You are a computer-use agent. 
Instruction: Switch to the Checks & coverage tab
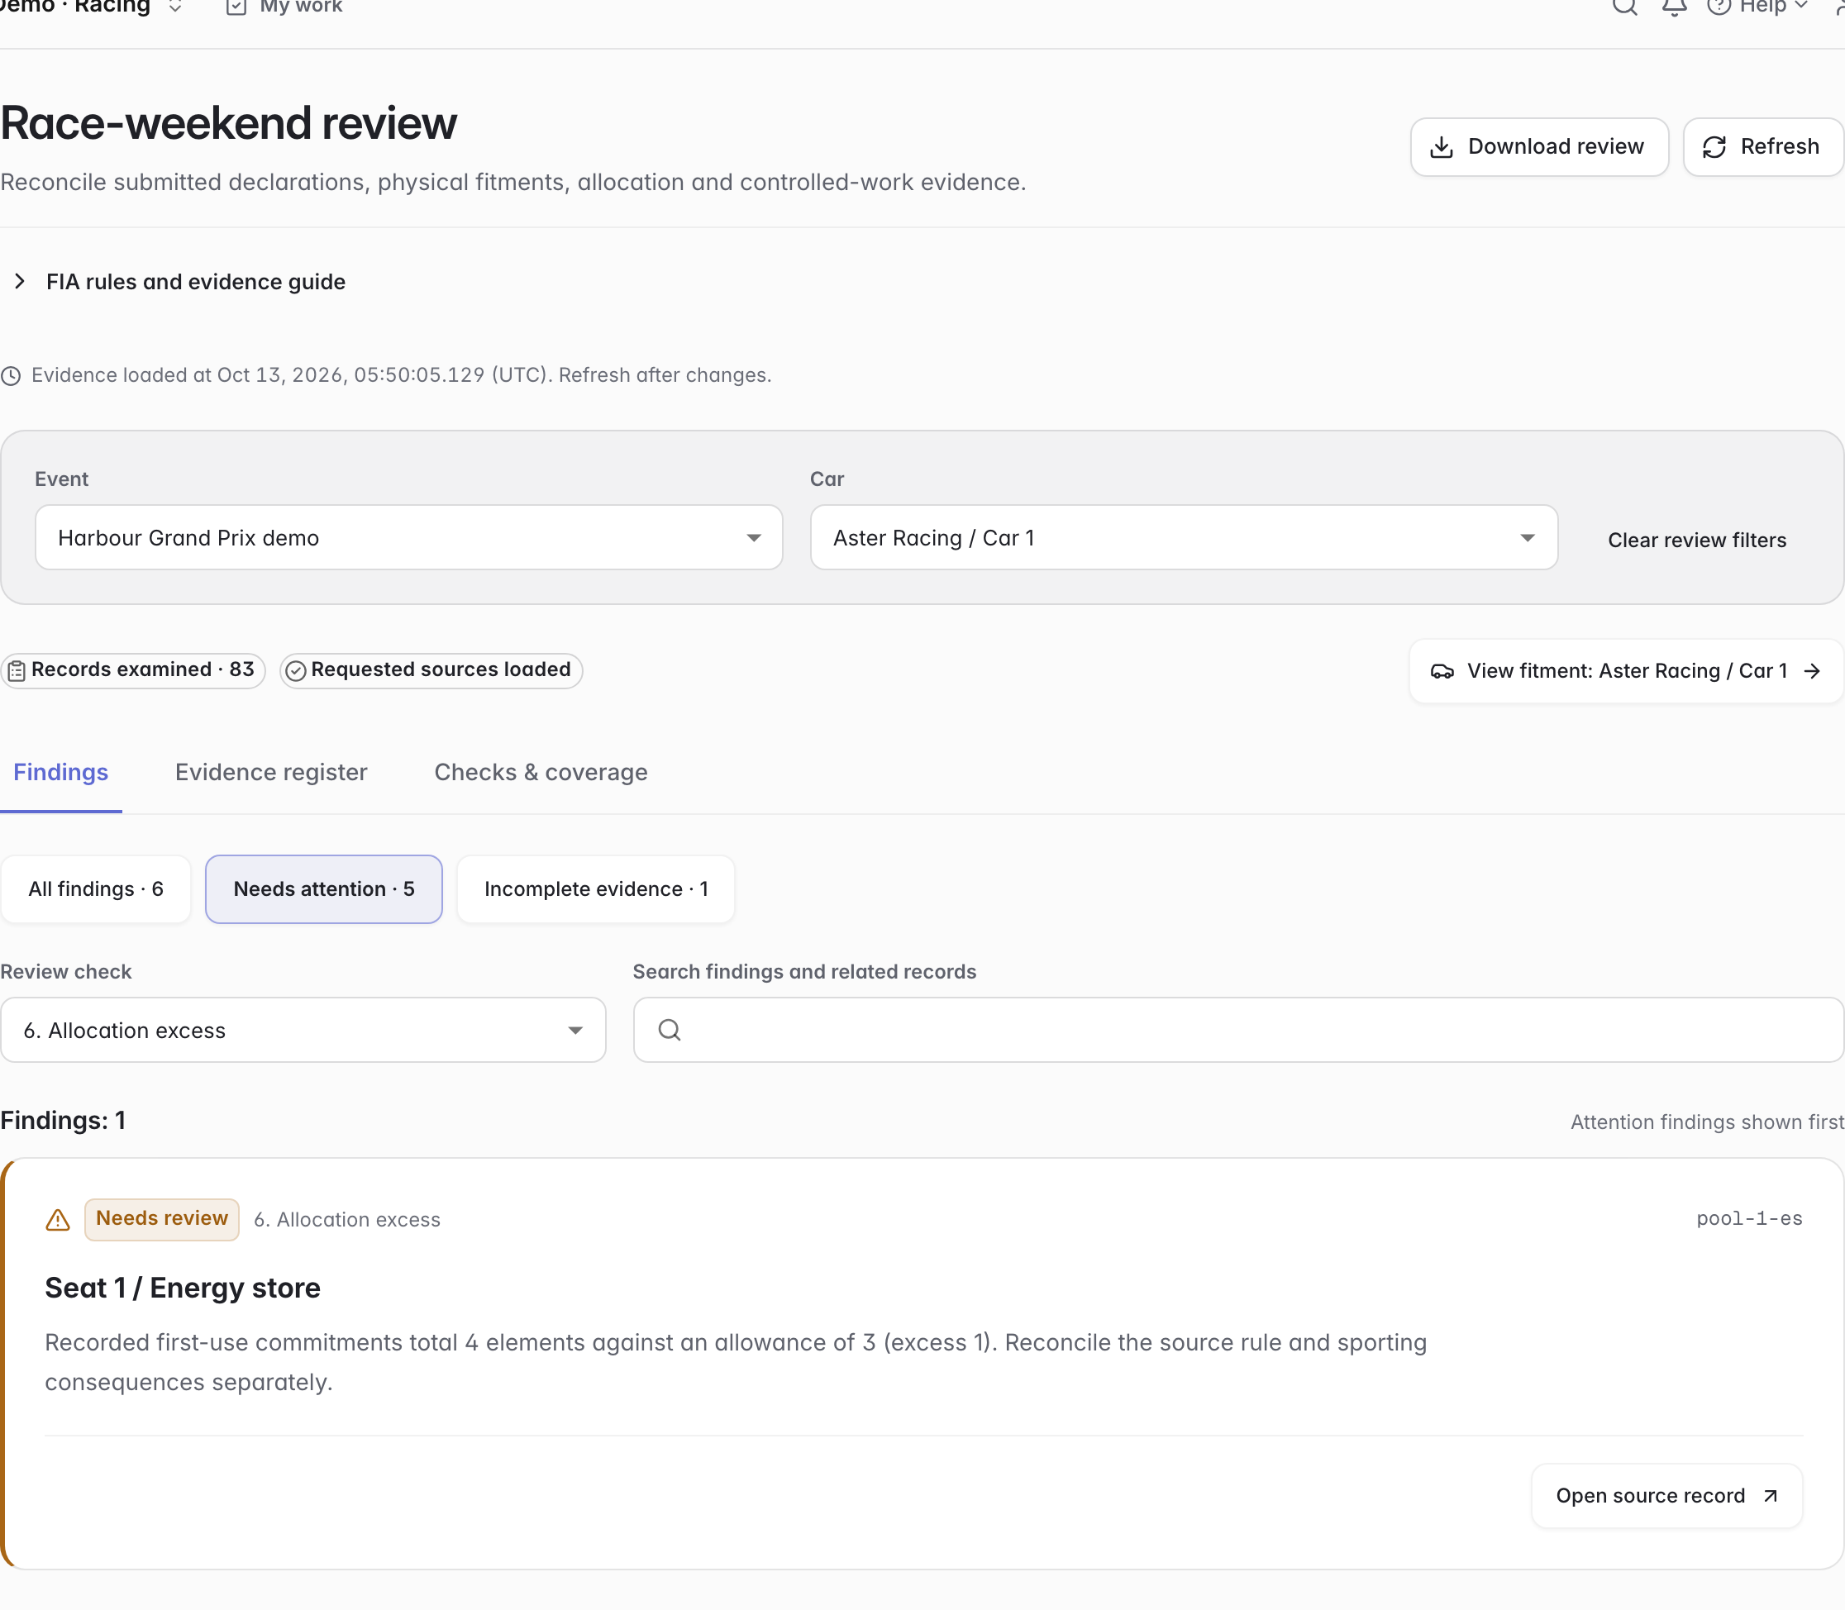click(540, 772)
